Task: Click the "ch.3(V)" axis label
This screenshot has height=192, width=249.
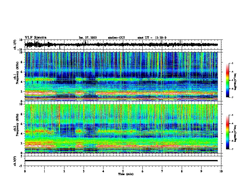Action: (15, 161)
